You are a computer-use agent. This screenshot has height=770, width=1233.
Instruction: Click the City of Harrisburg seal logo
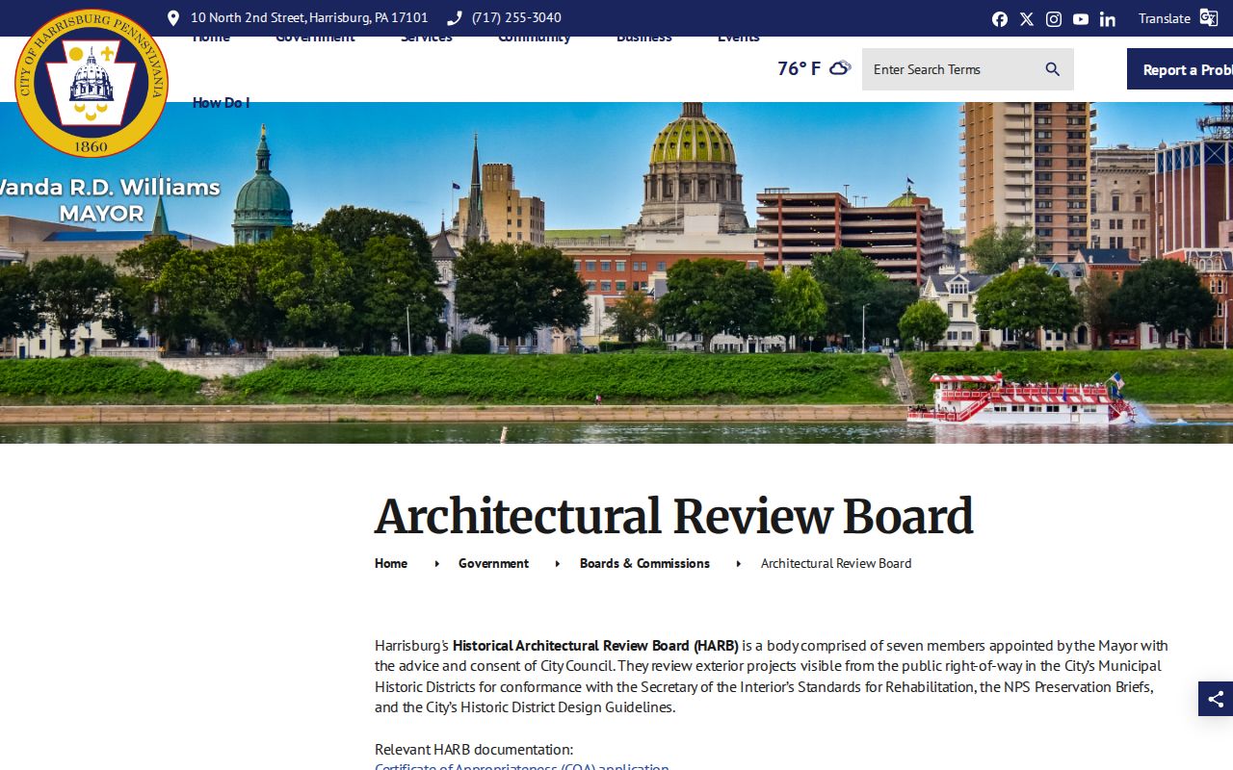(92, 83)
